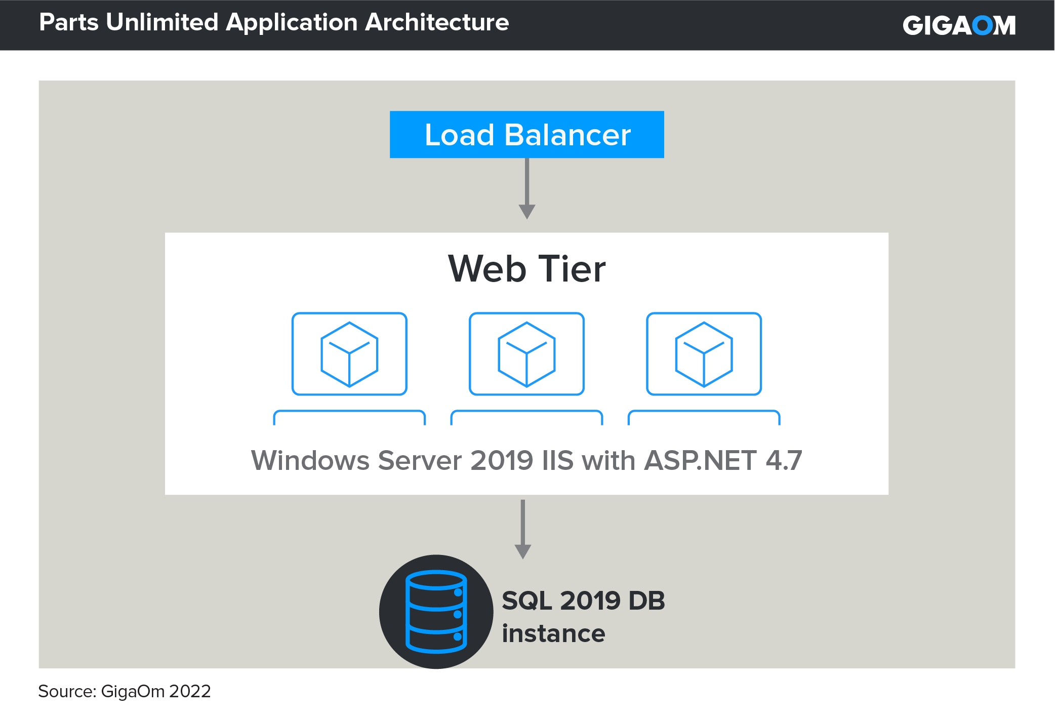
Task: Click the word instance below SQL label
Action: [x=553, y=634]
